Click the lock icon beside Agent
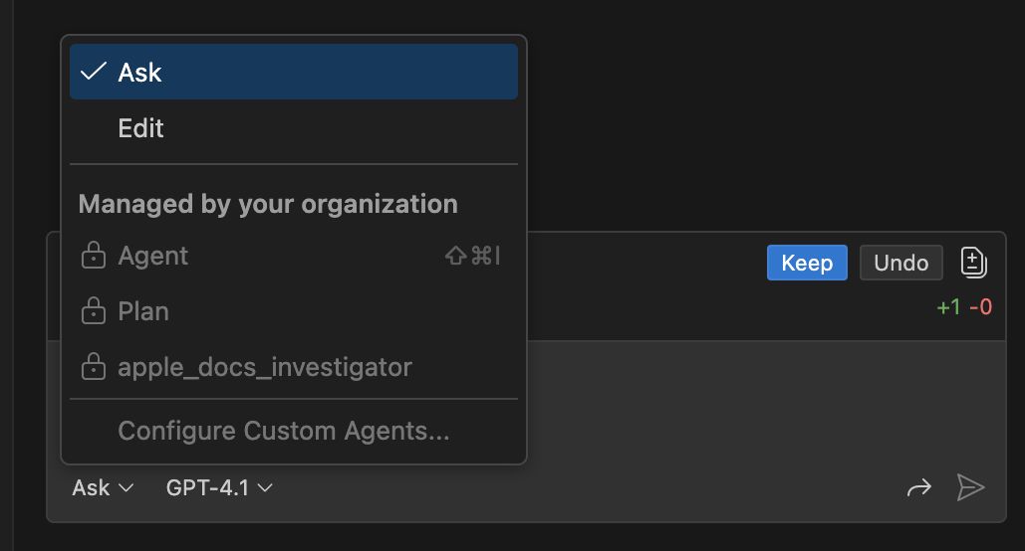1025x551 pixels. pyautogui.click(x=93, y=257)
